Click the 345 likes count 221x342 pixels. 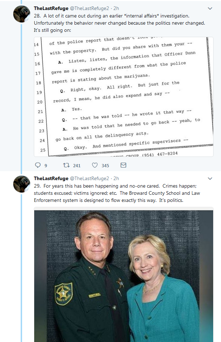[x=105, y=165]
